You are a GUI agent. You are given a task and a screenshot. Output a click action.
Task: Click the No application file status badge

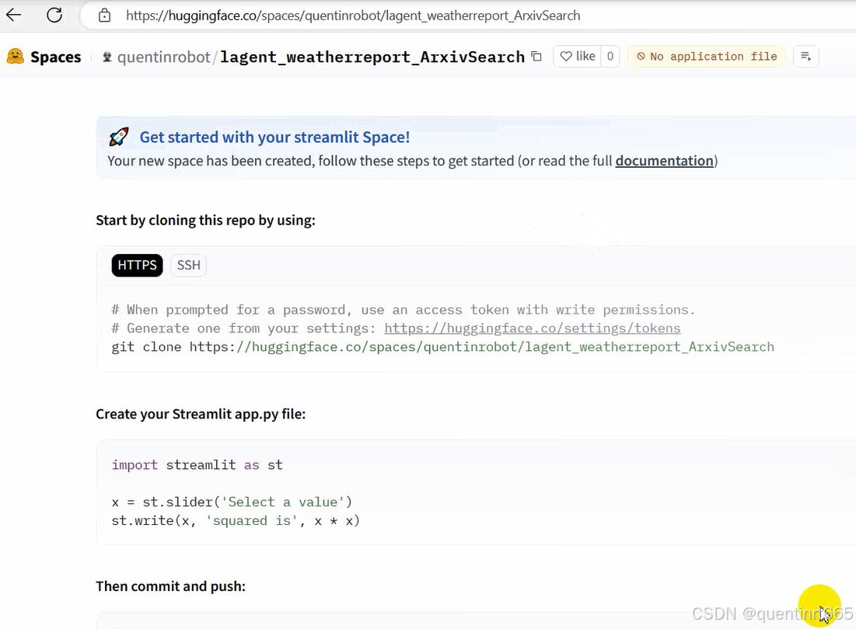[707, 56]
